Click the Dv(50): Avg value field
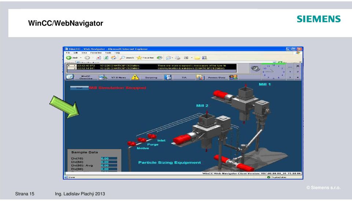Viewport: 352px width, 201px height. pos(109,165)
